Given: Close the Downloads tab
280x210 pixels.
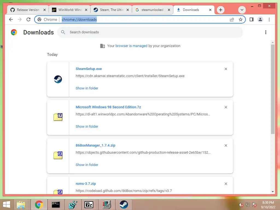Looking at the screenshot, I should click(210, 10).
